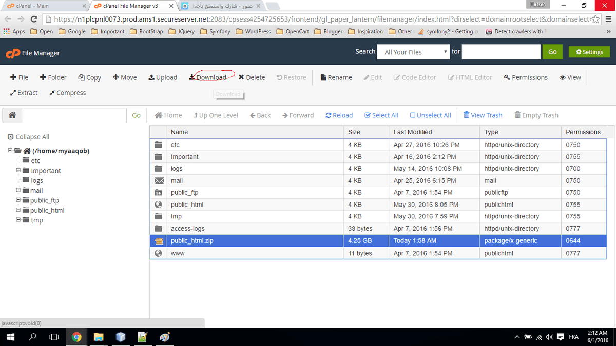Collapse the /home/myaaqob root node
The image size is (616, 346).
click(10, 151)
